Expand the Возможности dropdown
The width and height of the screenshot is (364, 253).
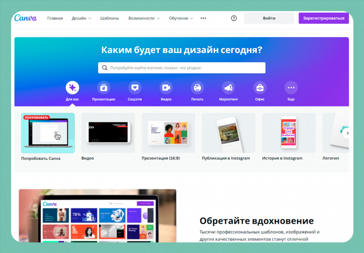[144, 18]
